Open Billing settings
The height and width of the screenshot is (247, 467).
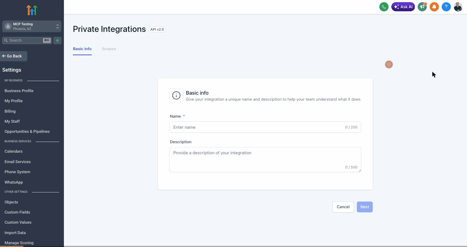[x=10, y=111]
